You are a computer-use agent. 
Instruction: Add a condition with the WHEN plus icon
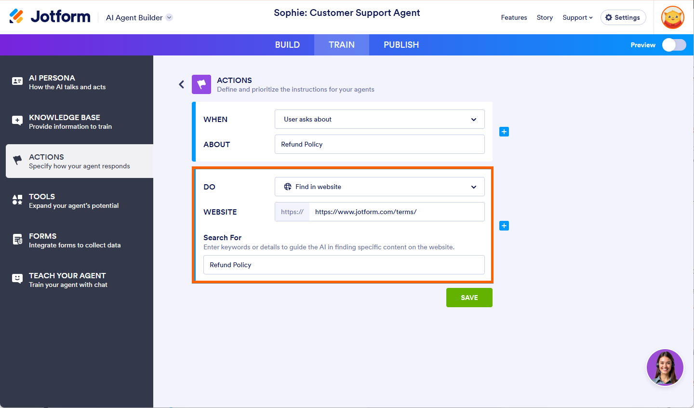[x=504, y=132]
